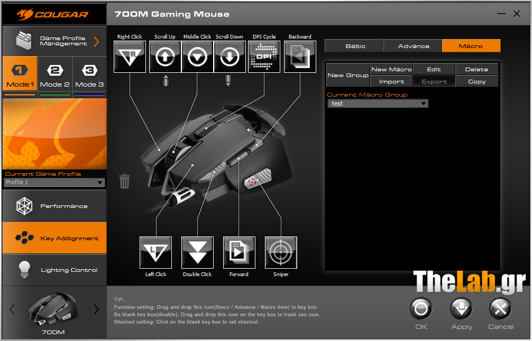Go to the previous device arrow
This screenshot has height=341, width=532.
[12, 309]
